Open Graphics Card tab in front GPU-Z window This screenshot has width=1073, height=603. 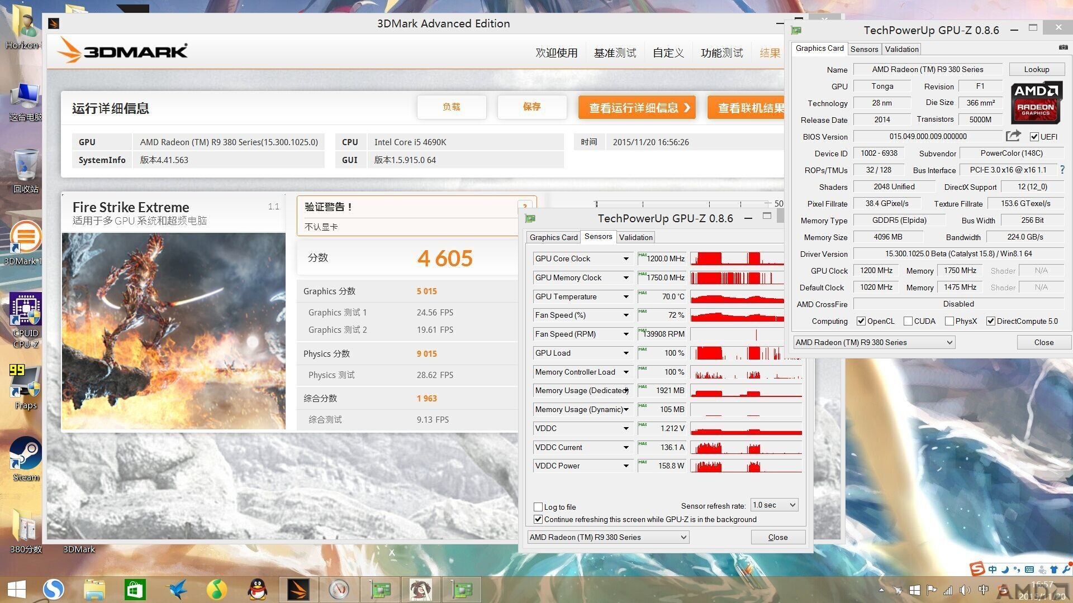[x=553, y=237]
